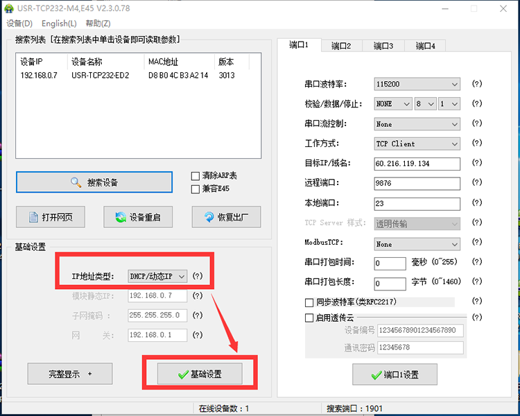Image resolution: width=520 pixels, height=416 pixels.
Task: Switch to the 端口2 tab
Action: click(341, 46)
